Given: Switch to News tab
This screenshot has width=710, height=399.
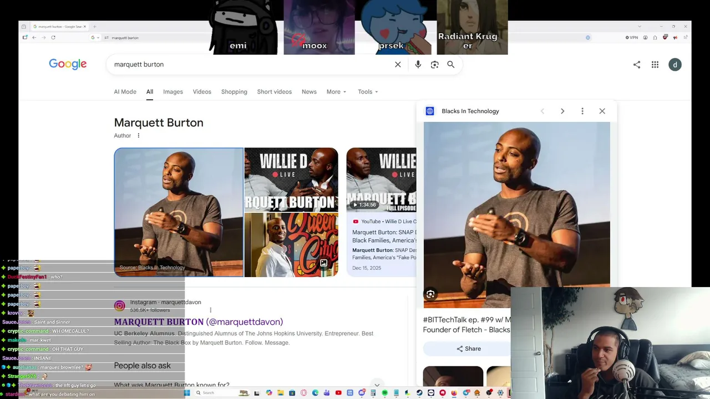Looking at the screenshot, I should pos(309,92).
